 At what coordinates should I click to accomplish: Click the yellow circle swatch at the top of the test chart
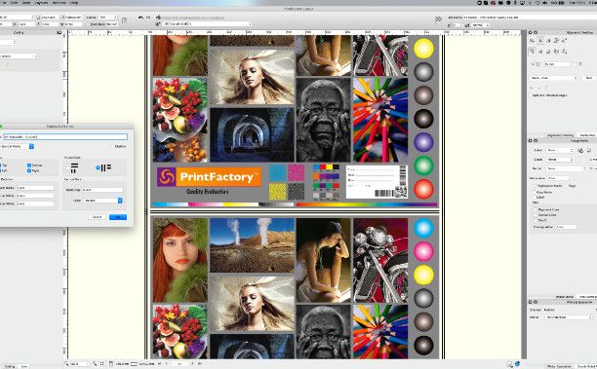coord(423,49)
